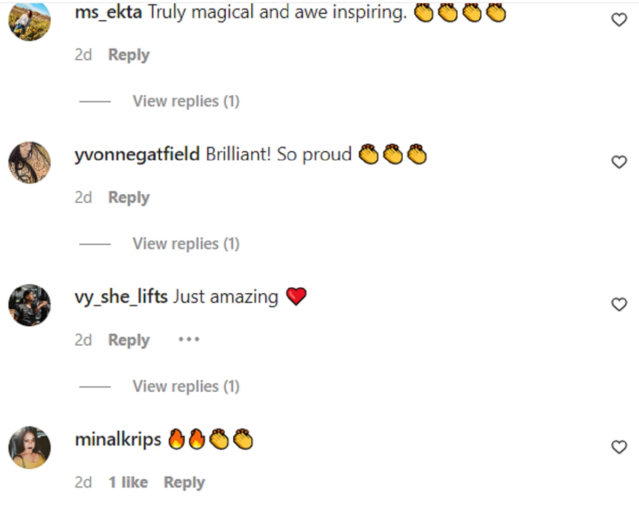Screen dimensions: 639x511
Task: Expand View replies (1) under vy_she_lifts
Action: [186, 386]
